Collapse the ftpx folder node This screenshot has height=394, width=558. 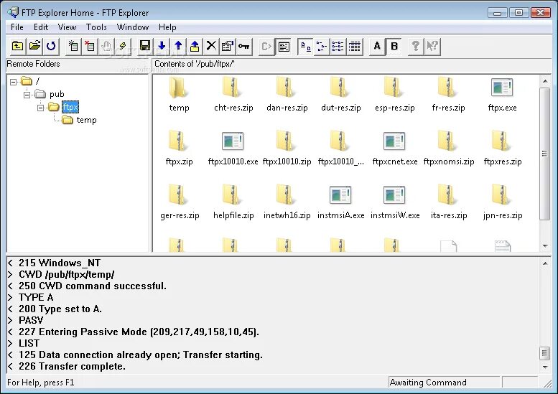[x=40, y=108]
